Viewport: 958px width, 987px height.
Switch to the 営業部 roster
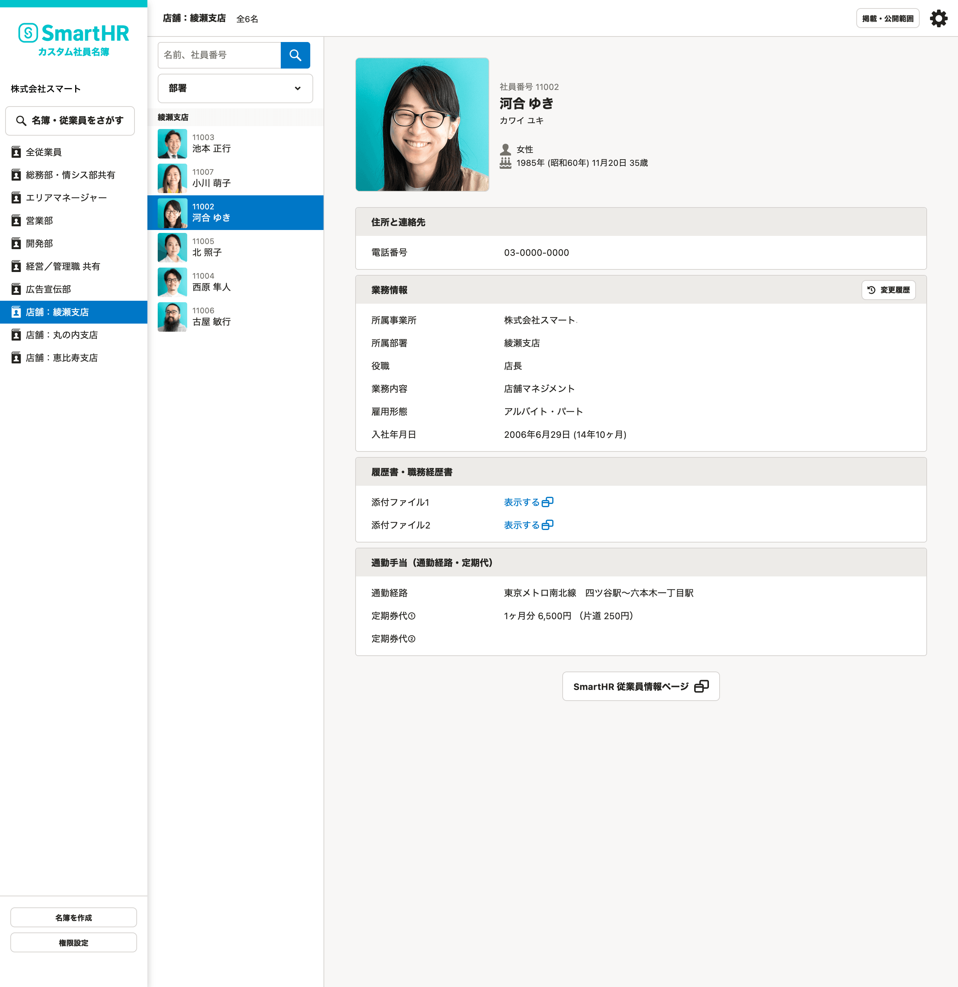click(39, 220)
